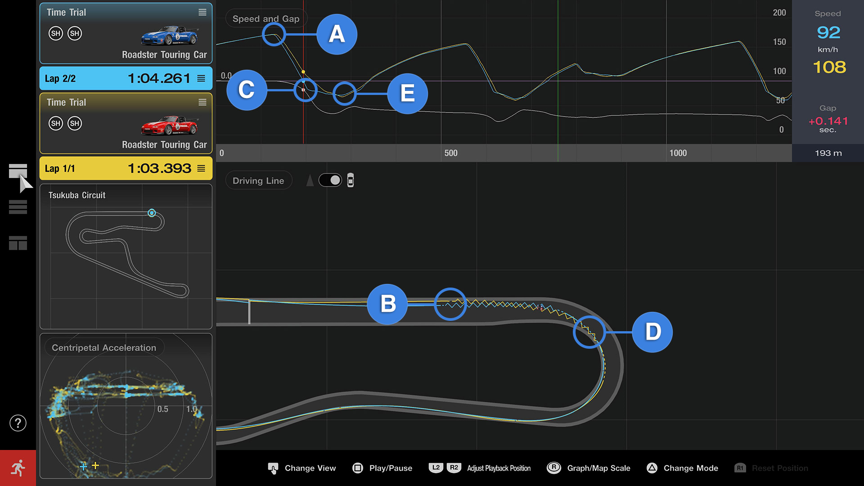Select the three-row list layout icon
The height and width of the screenshot is (486, 864).
point(18,207)
